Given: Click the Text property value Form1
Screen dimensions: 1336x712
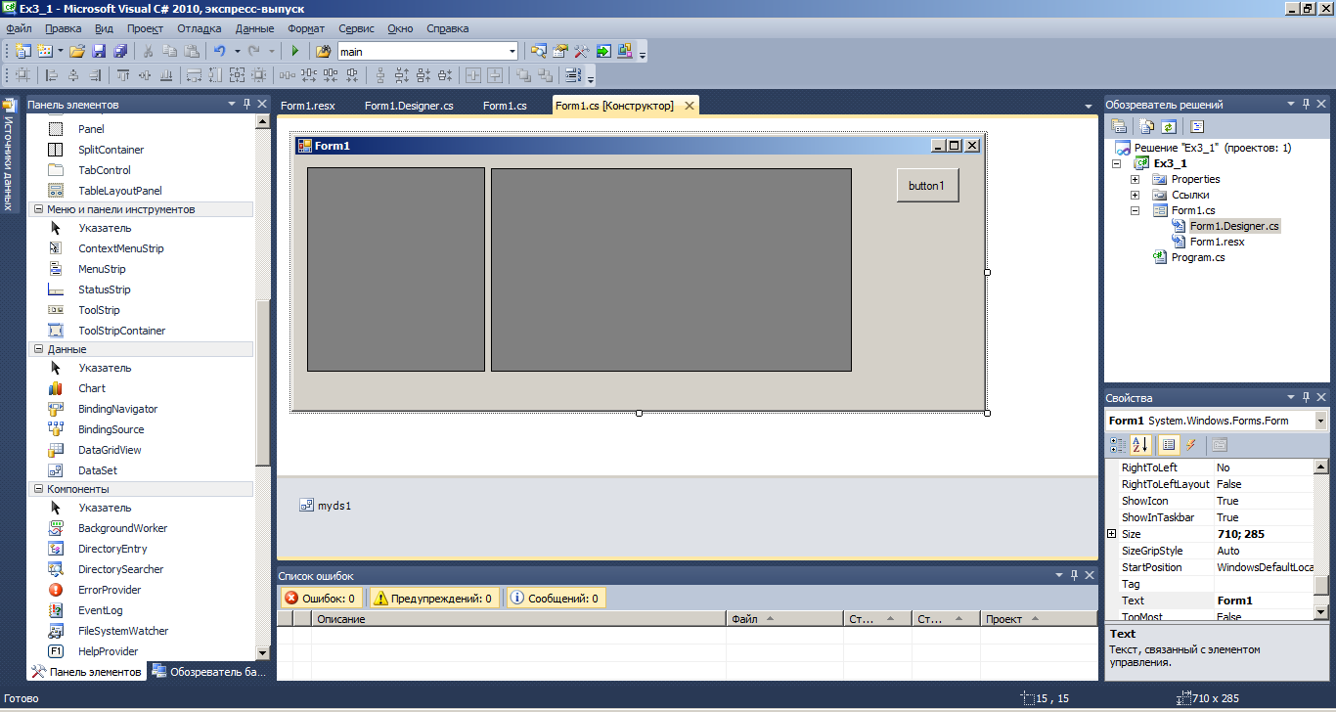Looking at the screenshot, I should 1264,601.
